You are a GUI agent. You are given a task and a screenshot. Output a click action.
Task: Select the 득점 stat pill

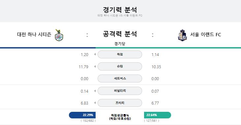click(120, 54)
